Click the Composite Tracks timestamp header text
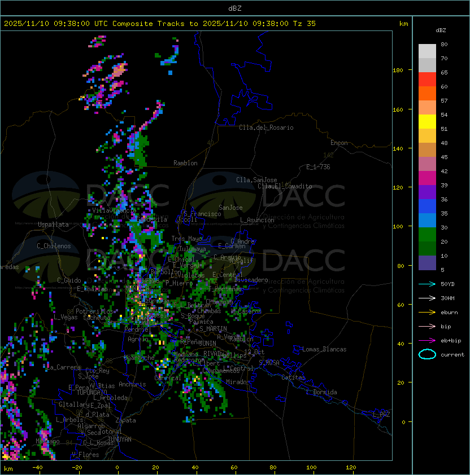The width and height of the screenshot is (470, 475). [160, 24]
